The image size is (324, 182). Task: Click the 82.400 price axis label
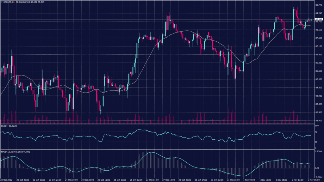318,121
